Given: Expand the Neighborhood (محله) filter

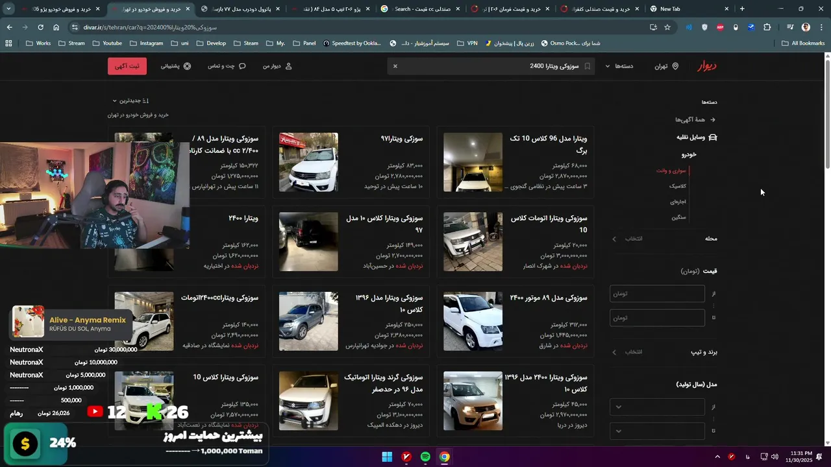Looking at the screenshot, I should coord(664,239).
